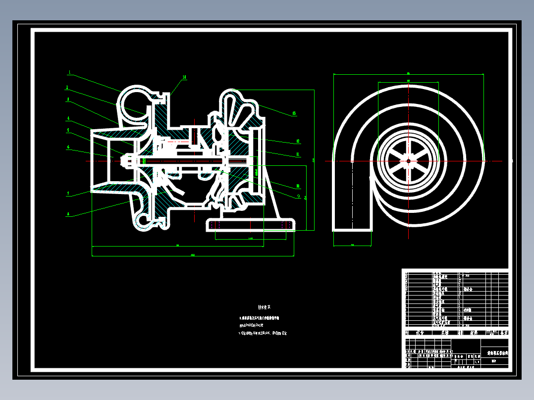
Task: Click the 名称 header cell in parts list
Action: (x=445, y=333)
